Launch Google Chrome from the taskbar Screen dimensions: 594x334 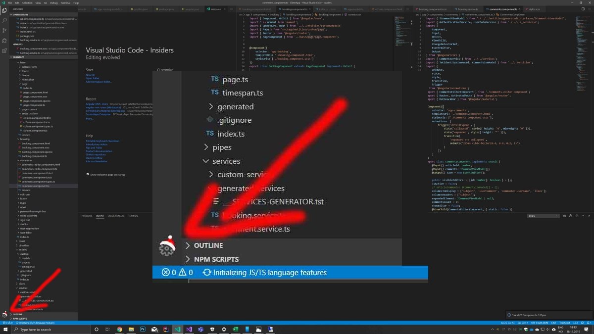point(120,329)
